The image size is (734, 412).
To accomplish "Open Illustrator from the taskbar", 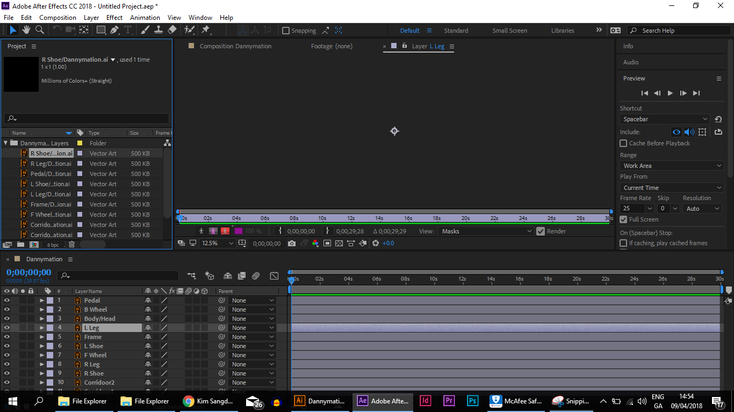I will click(x=320, y=401).
